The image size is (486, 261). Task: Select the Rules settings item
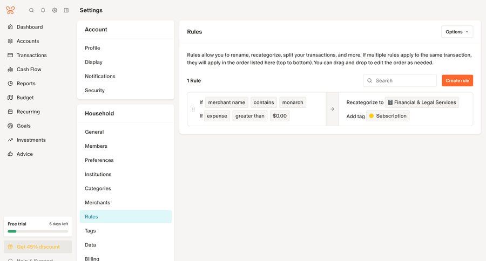125,217
